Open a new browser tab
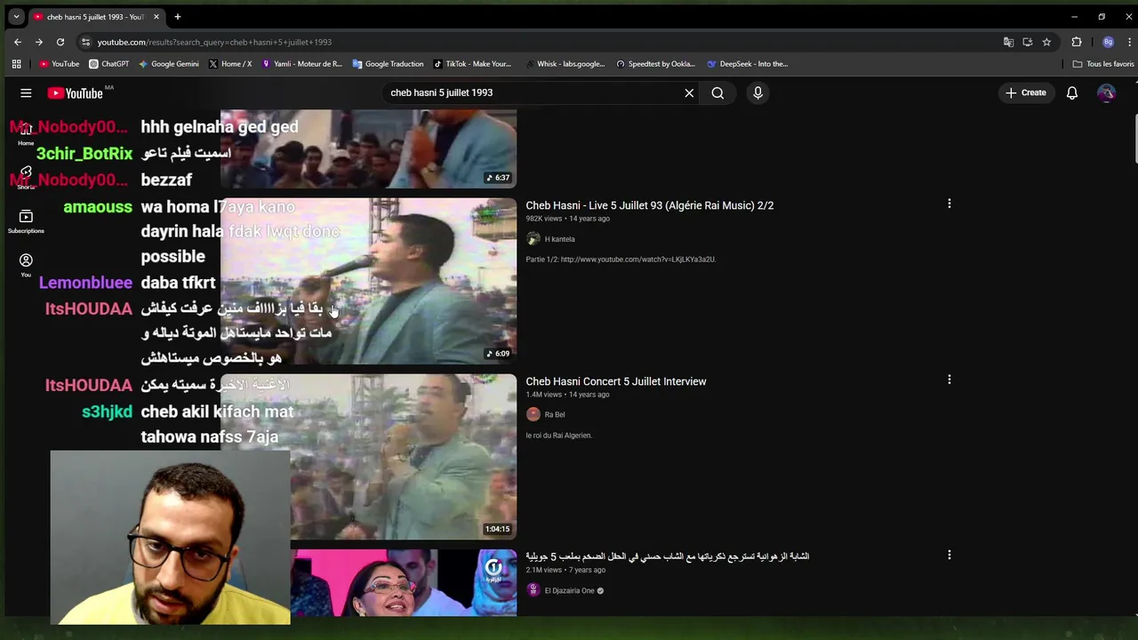 (x=177, y=16)
